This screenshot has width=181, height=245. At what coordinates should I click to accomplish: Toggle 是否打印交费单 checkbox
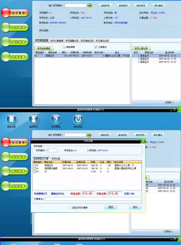coord(71,208)
